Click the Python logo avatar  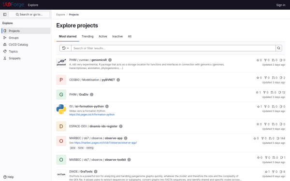[61, 109]
